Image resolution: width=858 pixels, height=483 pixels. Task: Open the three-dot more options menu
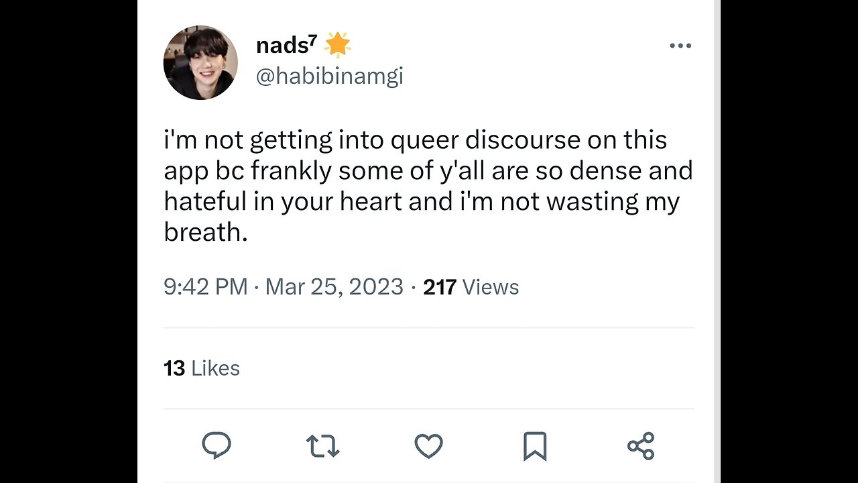pyautogui.click(x=680, y=46)
